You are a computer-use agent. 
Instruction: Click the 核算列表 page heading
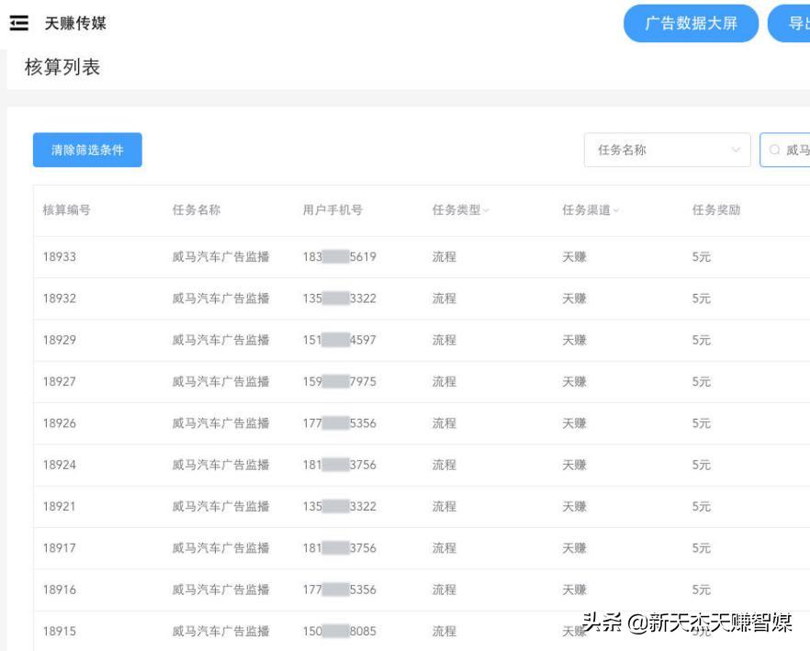click(x=62, y=67)
